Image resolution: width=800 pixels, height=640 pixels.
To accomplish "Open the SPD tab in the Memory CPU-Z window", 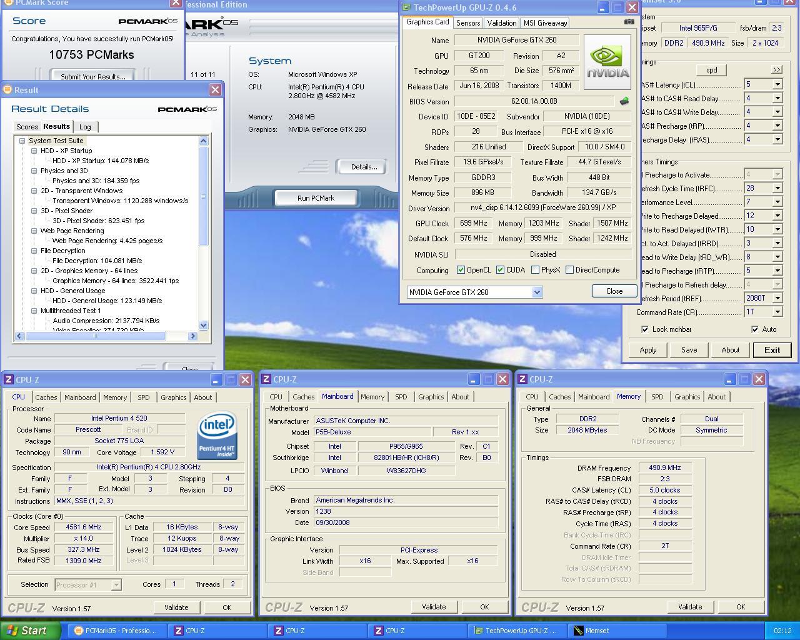I will [657, 397].
